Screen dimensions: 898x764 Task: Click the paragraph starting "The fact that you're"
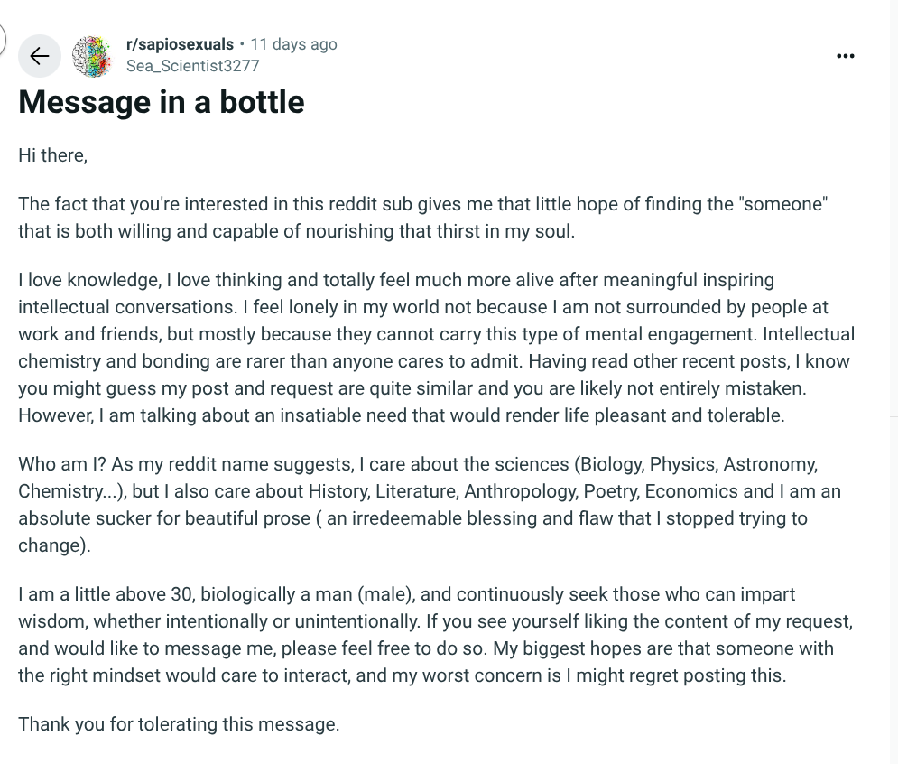click(422, 218)
